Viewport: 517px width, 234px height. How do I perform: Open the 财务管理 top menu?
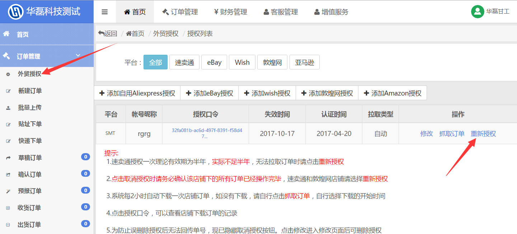pyautogui.click(x=230, y=12)
